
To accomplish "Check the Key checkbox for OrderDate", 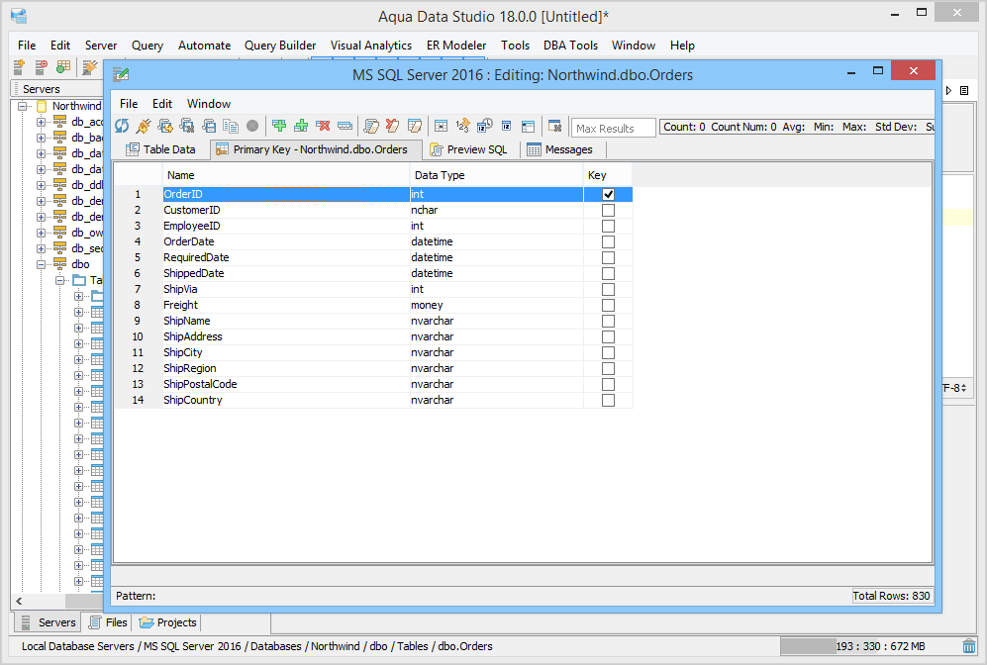I will [x=608, y=241].
